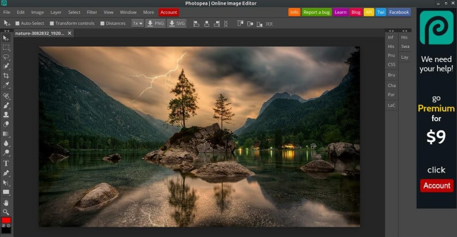The height and width of the screenshot is (237, 457).
Task: Select the Zoom tool magnifier
Action: [6, 212]
